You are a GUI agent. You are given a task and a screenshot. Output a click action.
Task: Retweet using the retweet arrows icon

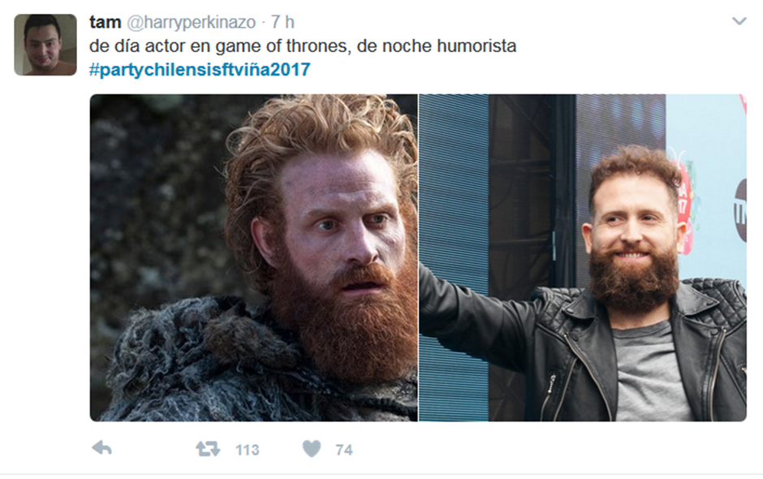click(208, 448)
